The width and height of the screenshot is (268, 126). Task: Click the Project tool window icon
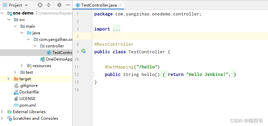tap(5, 5)
